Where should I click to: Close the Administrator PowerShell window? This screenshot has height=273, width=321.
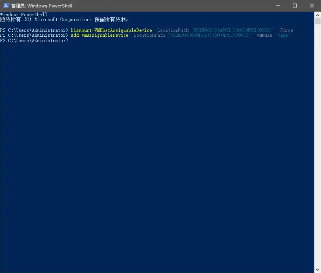(312, 6)
